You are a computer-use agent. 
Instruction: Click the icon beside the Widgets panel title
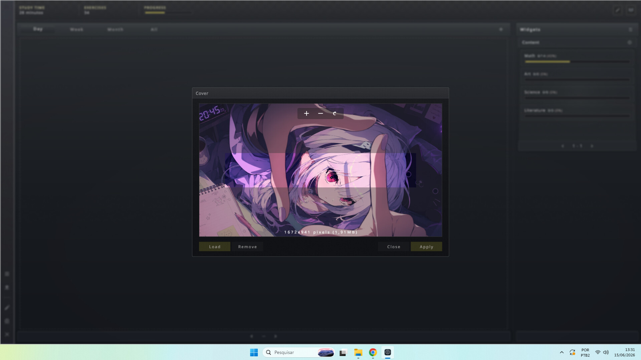click(630, 30)
